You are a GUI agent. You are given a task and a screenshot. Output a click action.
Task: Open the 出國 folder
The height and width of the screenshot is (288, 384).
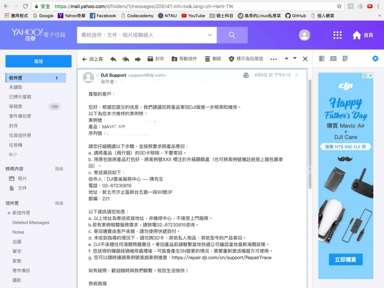point(17,242)
